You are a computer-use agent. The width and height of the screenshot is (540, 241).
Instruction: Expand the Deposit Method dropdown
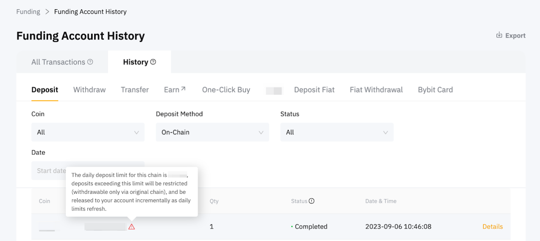pyautogui.click(x=212, y=132)
